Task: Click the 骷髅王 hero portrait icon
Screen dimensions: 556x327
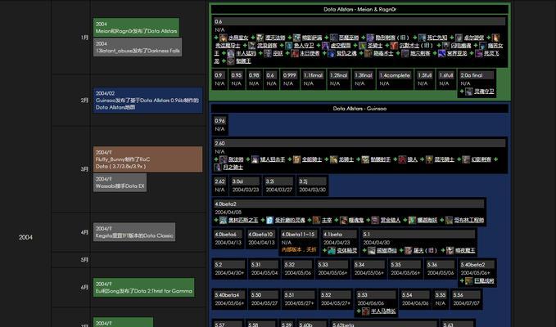Action: click(x=231, y=60)
